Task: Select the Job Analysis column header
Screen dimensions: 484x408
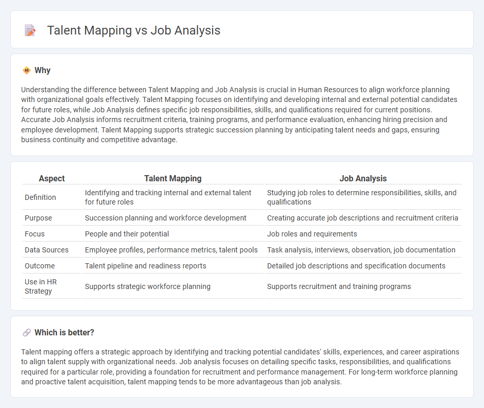Action: pos(363,179)
